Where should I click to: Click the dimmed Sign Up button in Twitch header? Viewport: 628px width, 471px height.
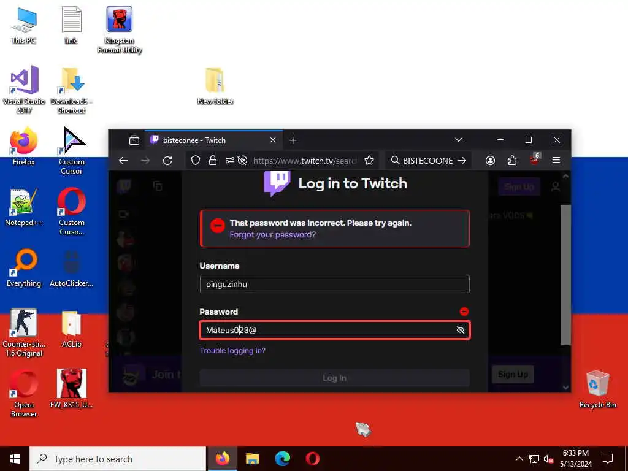coord(519,186)
